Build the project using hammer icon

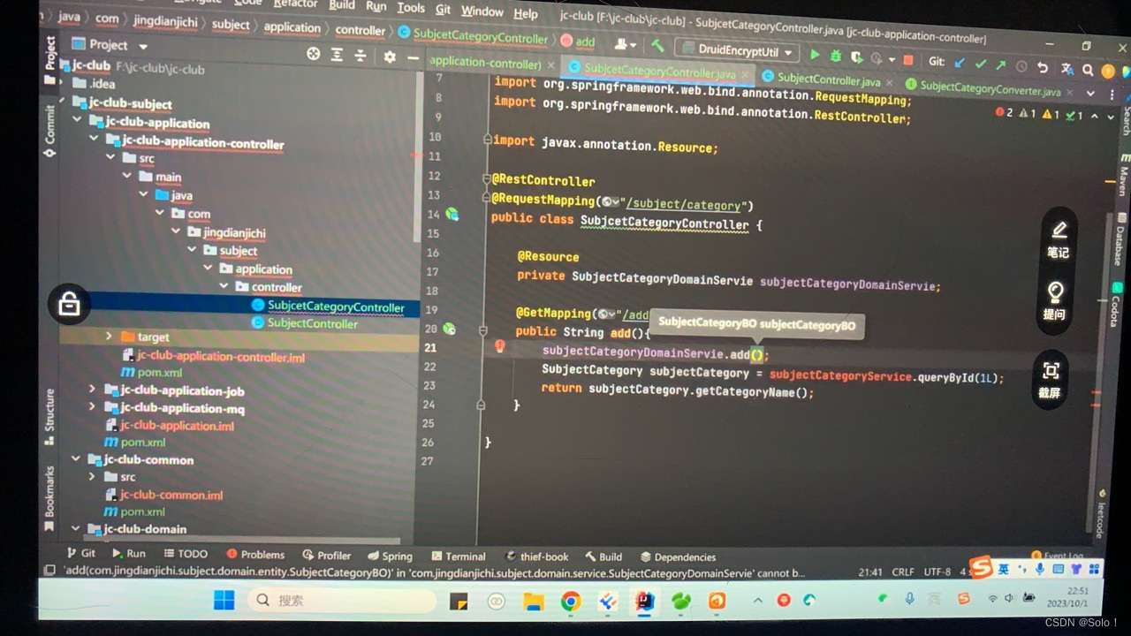pos(657,46)
